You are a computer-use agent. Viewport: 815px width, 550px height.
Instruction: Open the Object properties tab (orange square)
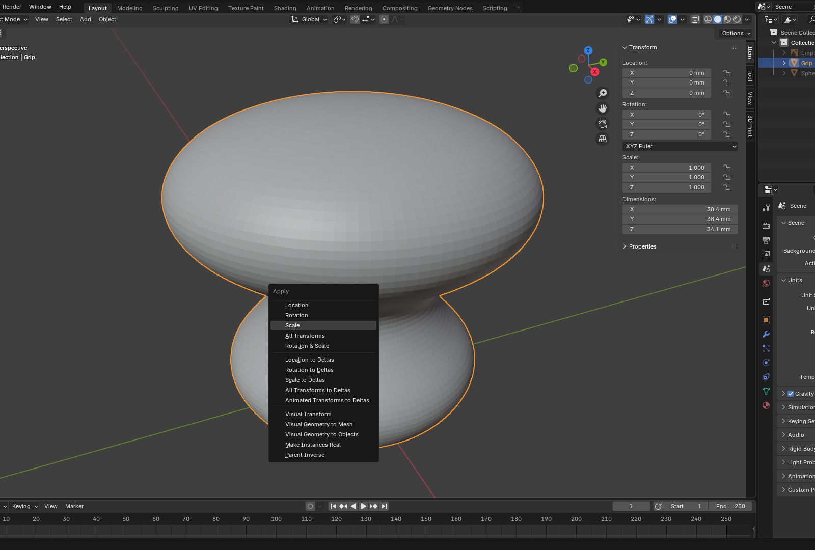click(766, 320)
